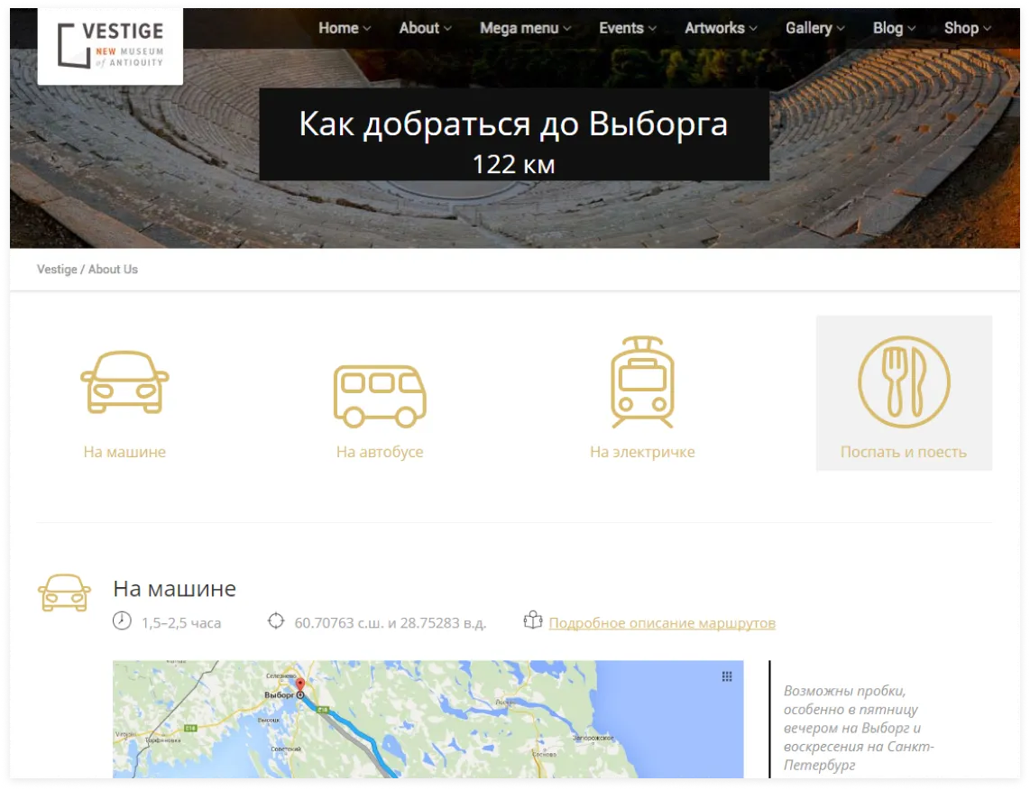Click the Vestige breadcrumb link
This screenshot has height=790, width=1030.
pyautogui.click(x=57, y=270)
